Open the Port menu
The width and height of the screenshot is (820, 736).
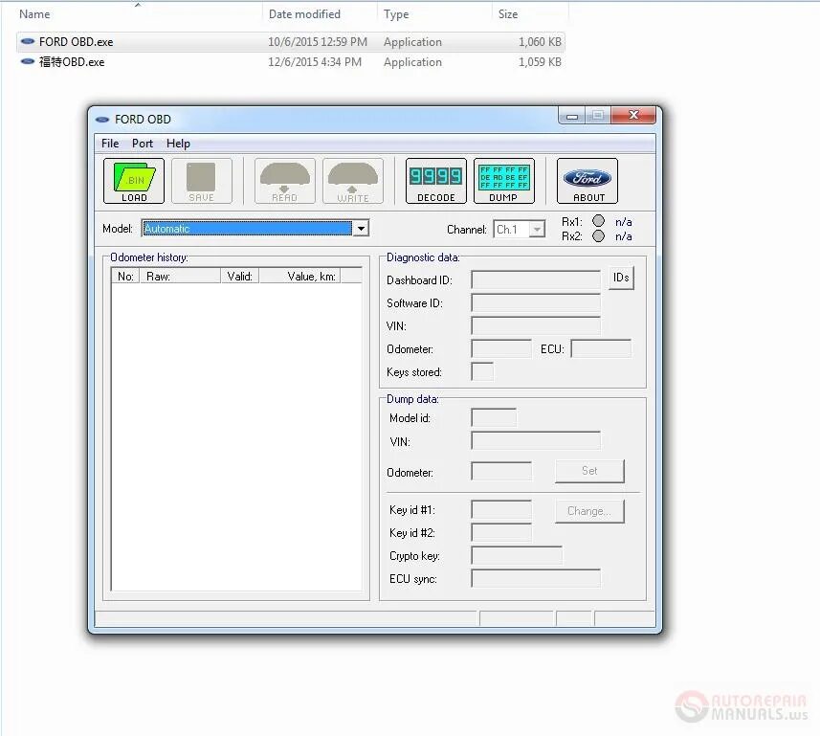(143, 144)
